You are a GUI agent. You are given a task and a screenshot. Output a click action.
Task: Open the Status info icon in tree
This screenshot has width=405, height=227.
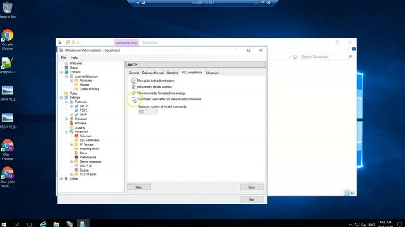click(x=66, y=67)
